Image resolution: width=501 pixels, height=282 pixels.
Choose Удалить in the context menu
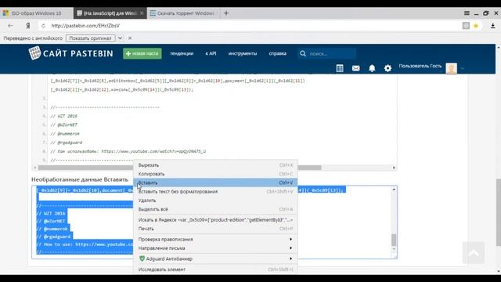coord(216,201)
